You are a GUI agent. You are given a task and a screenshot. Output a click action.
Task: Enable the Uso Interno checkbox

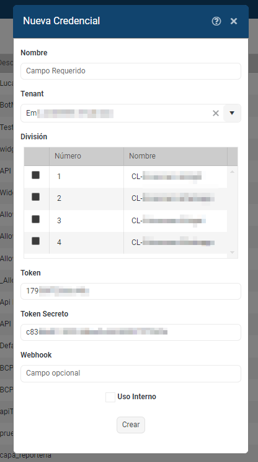click(110, 397)
